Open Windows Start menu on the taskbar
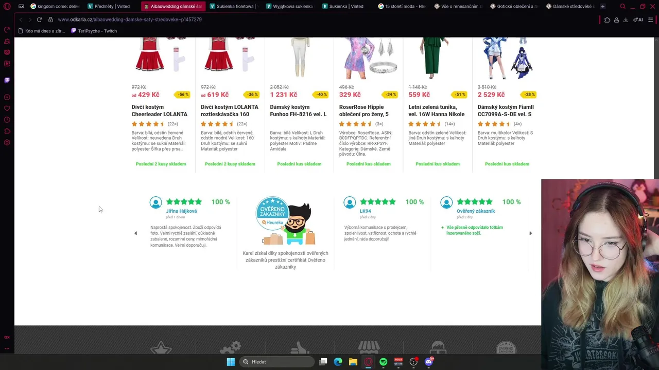This screenshot has height=370, width=659. click(x=231, y=362)
